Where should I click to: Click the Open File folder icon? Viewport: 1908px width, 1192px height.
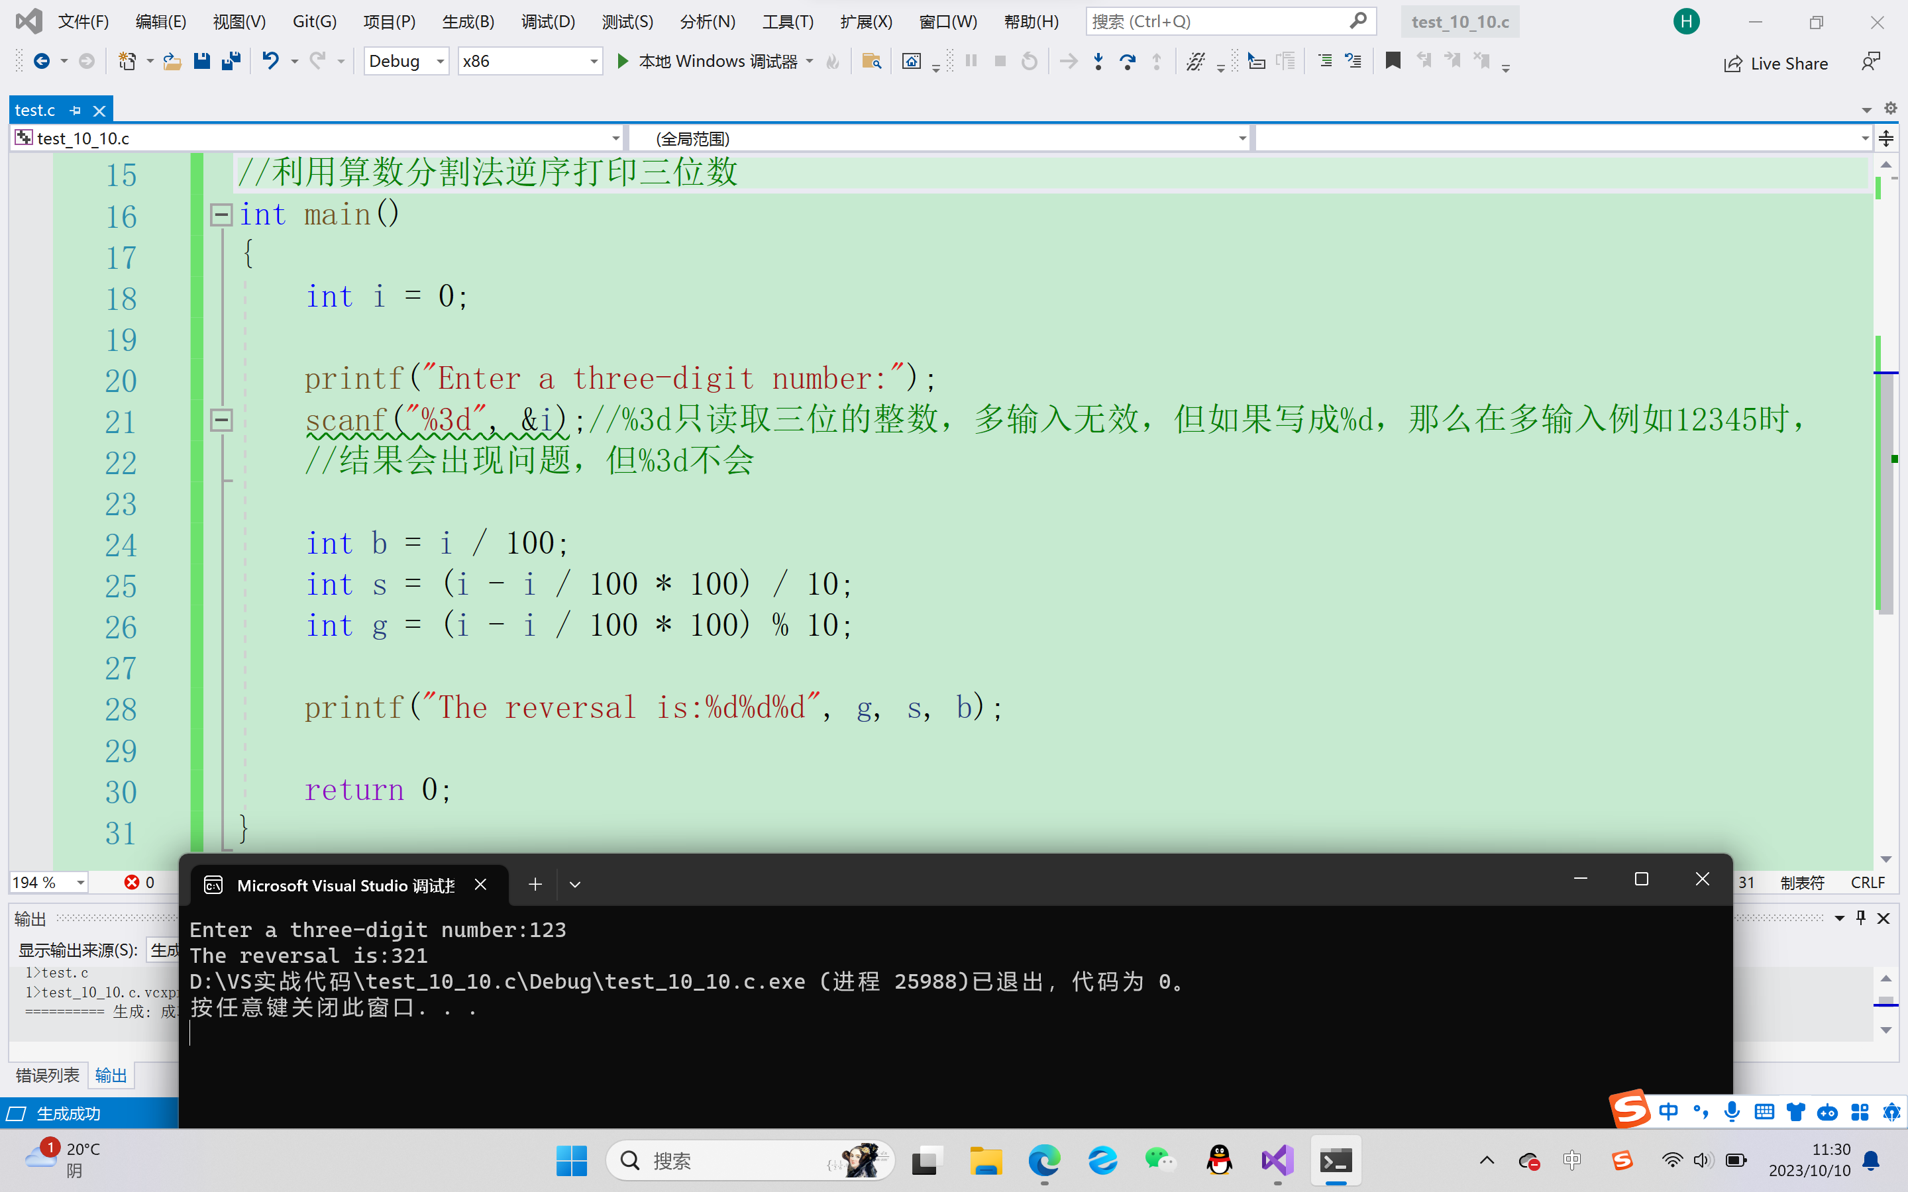tap(172, 61)
